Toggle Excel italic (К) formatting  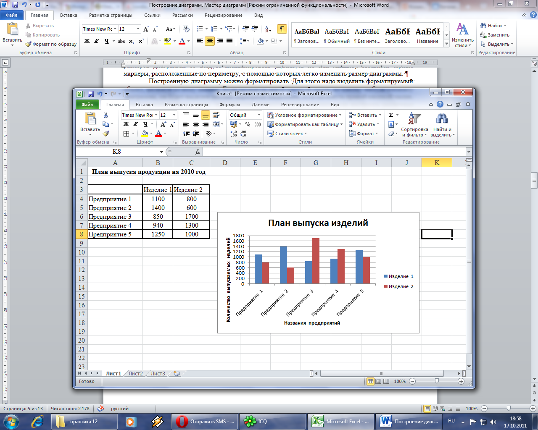(x=135, y=124)
